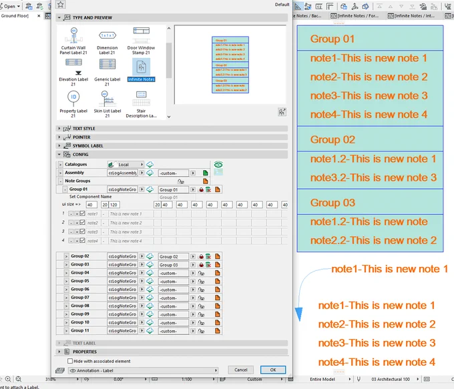Click the cloud icon in Group 08 row
Image resolution: width=454 pixels, height=389 pixels.
pos(150,306)
